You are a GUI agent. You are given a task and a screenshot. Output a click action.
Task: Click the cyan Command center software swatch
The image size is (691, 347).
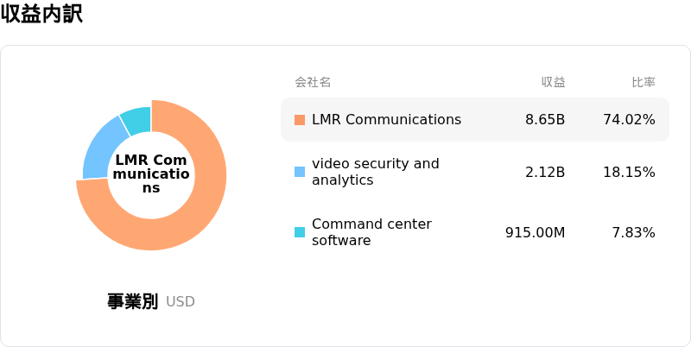tap(300, 232)
